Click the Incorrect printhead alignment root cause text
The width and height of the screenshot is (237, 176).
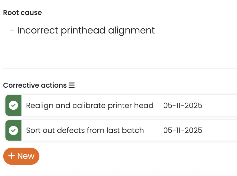click(x=86, y=31)
